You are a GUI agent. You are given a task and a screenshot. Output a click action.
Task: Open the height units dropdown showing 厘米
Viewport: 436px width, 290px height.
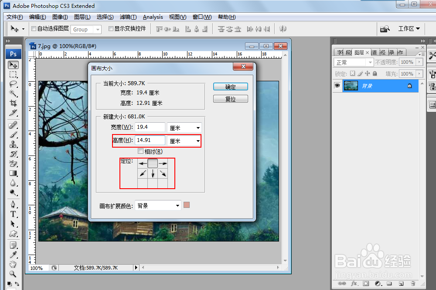184,141
